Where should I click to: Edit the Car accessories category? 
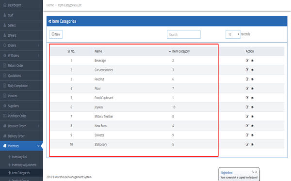pyautogui.click(x=247, y=70)
